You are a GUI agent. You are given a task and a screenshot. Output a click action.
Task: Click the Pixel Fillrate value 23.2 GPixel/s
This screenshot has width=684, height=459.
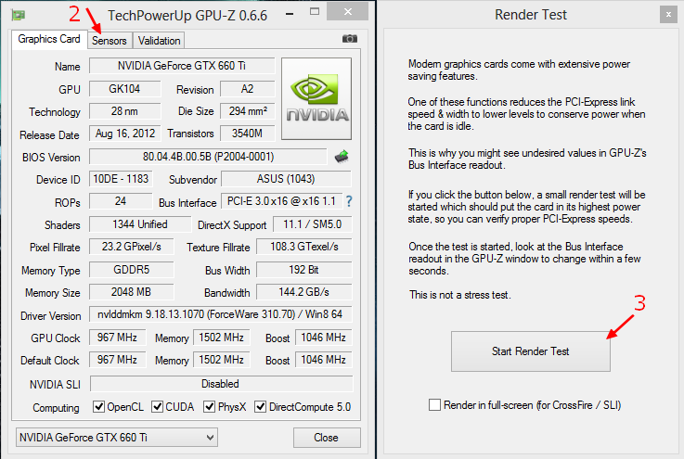[x=131, y=247]
